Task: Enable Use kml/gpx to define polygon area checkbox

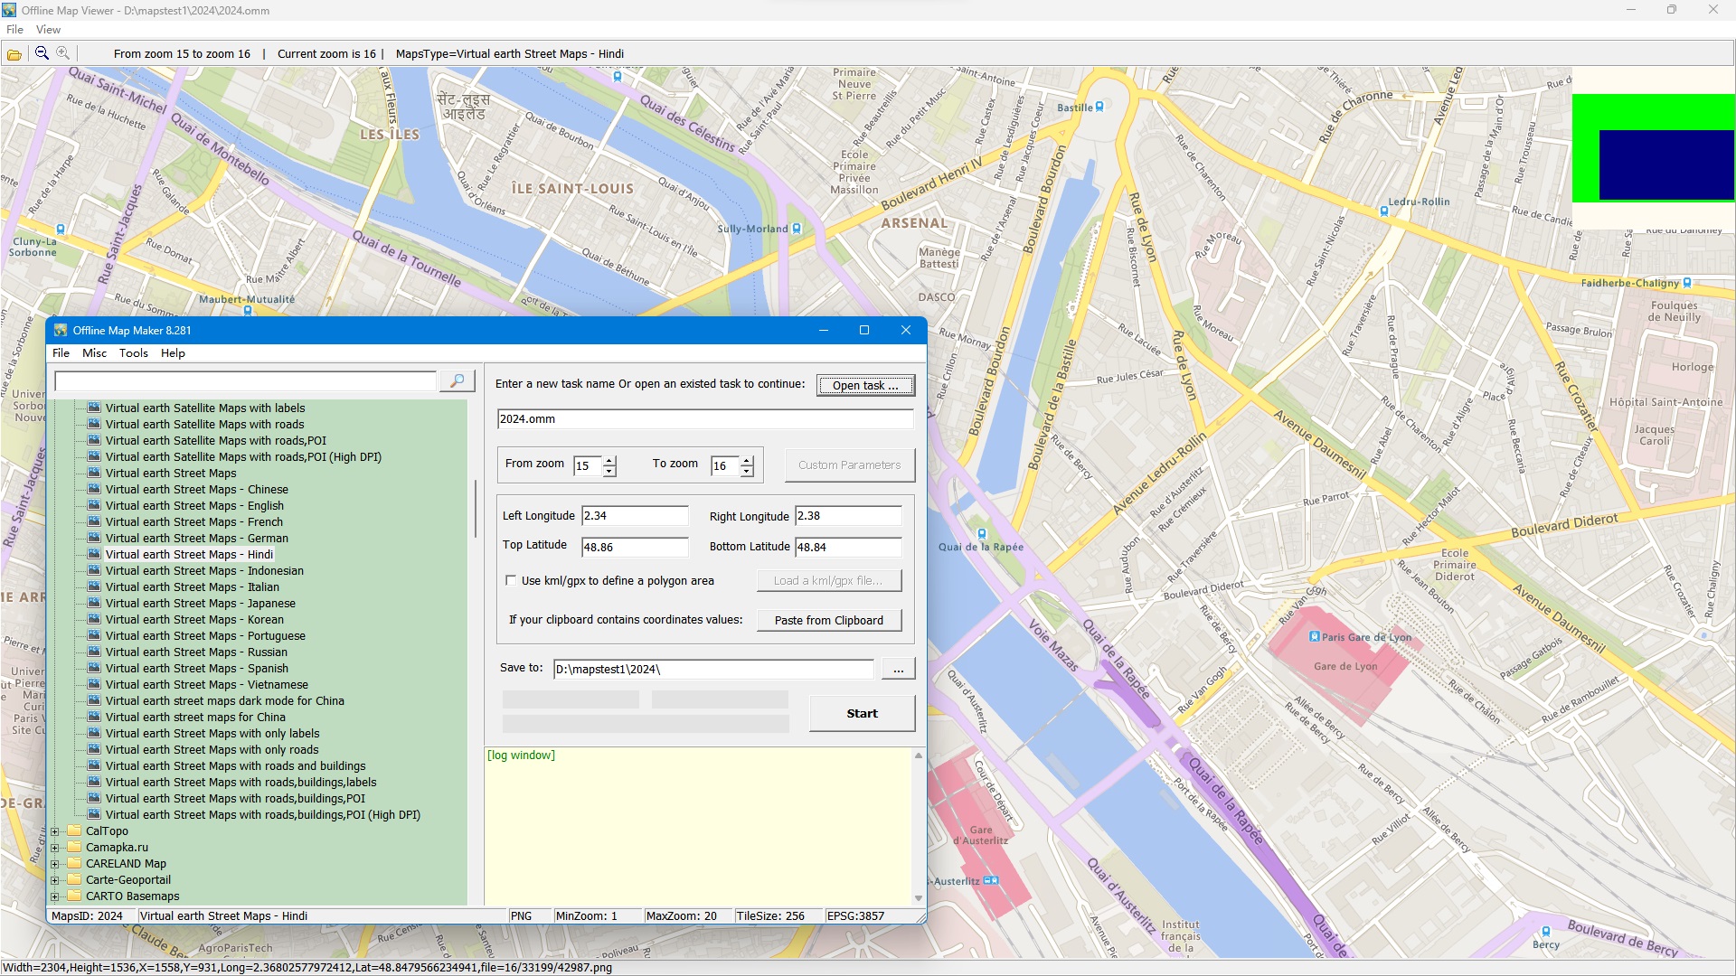Action: coord(511,580)
